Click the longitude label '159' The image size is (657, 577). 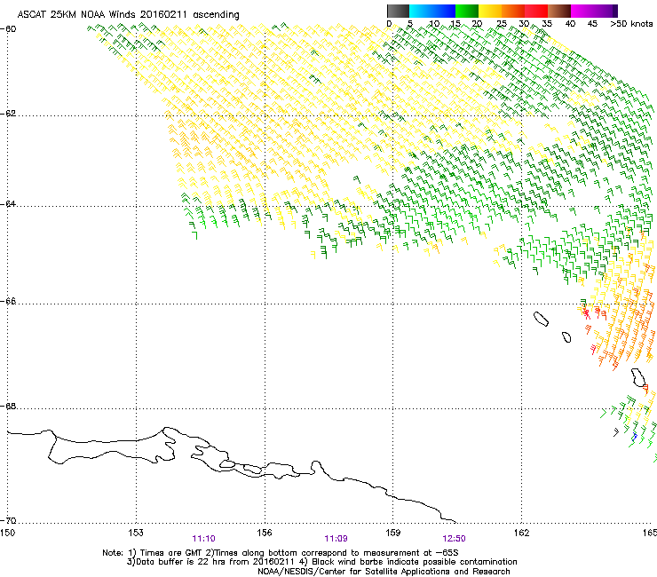tap(392, 533)
